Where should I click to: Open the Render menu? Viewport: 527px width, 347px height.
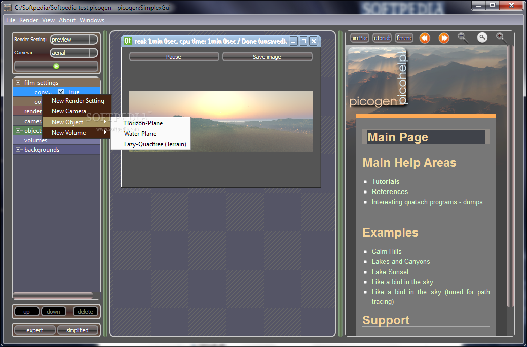click(28, 20)
